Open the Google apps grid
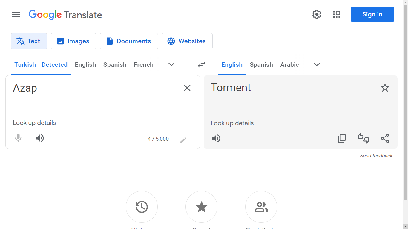This screenshot has width=408, height=229. click(x=337, y=14)
